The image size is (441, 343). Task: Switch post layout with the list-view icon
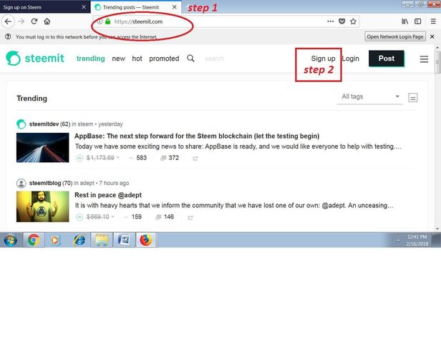pos(413,98)
